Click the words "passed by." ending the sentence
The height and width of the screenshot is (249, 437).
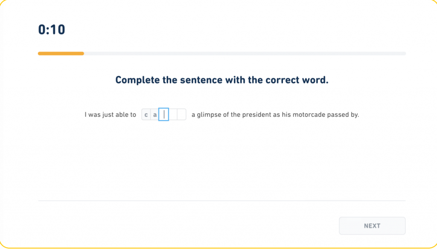(x=343, y=115)
